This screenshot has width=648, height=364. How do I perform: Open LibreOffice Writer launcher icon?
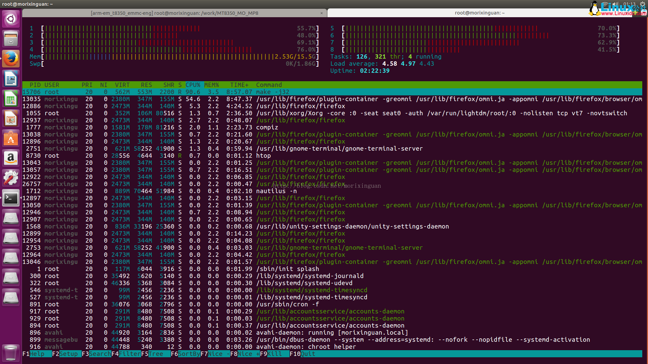pos(11,79)
